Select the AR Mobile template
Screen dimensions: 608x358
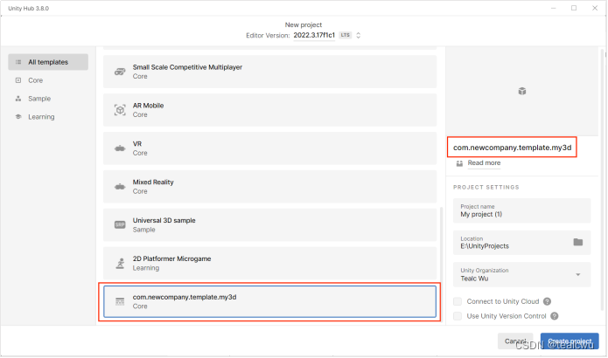click(269, 110)
